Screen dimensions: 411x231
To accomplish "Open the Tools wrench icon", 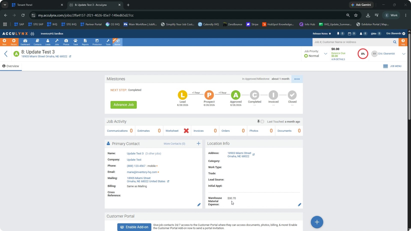I will 108,42.
